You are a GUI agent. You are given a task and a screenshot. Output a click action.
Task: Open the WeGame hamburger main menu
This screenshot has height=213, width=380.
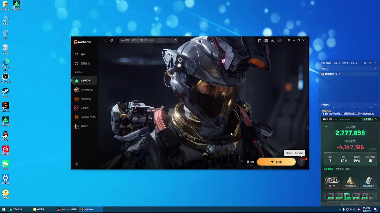289,40
